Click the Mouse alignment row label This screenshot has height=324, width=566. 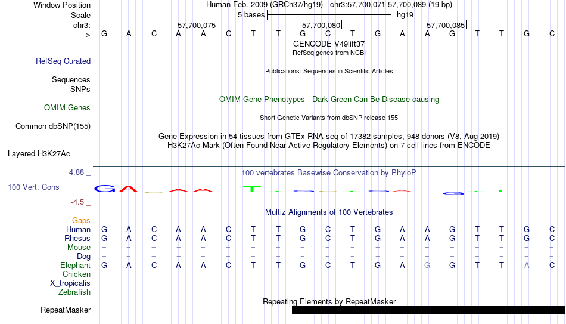pos(79,248)
